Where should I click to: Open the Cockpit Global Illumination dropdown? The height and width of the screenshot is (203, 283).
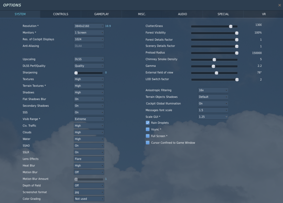point(213,104)
